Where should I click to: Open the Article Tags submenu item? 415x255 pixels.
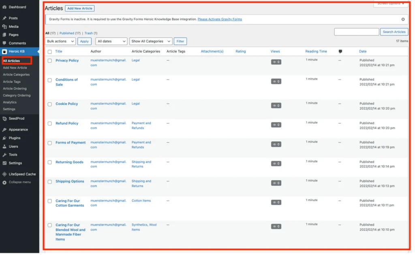[x=12, y=82]
